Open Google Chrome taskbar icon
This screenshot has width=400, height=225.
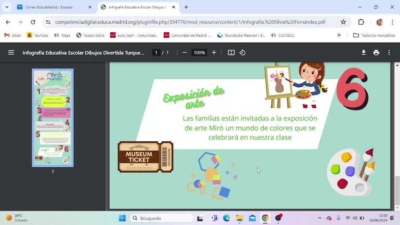click(x=265, y=218)
